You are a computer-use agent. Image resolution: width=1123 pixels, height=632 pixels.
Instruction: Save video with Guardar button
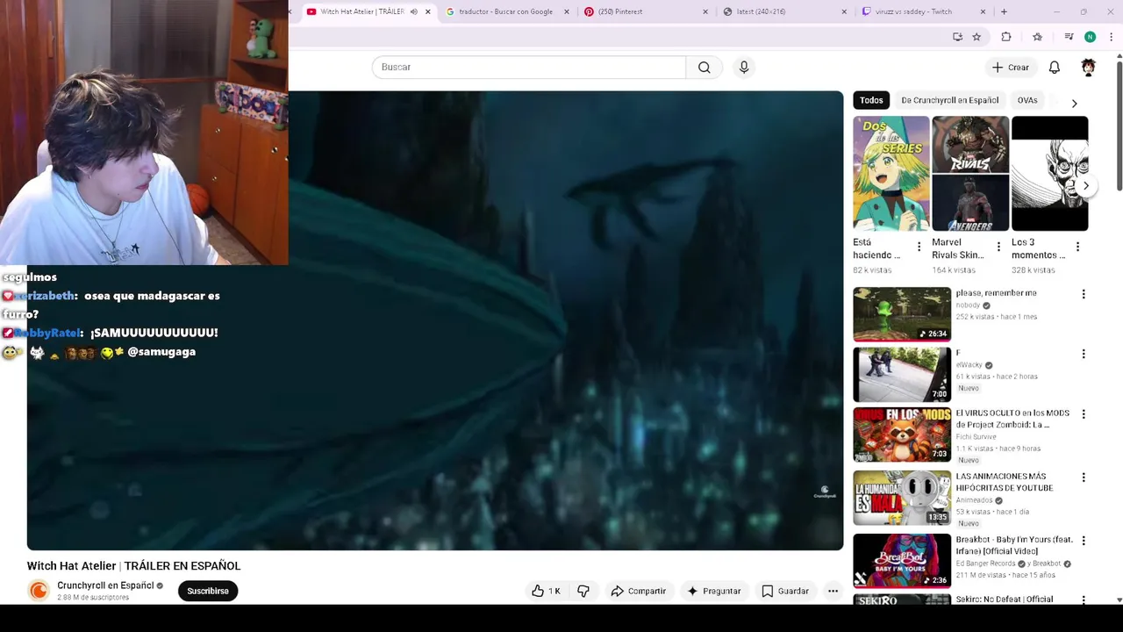(785, 591)
